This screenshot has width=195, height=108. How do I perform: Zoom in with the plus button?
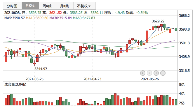tap(156, 73)
